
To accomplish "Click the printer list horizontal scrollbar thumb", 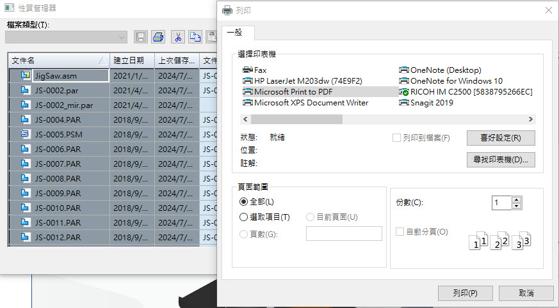I will (296, 119).
